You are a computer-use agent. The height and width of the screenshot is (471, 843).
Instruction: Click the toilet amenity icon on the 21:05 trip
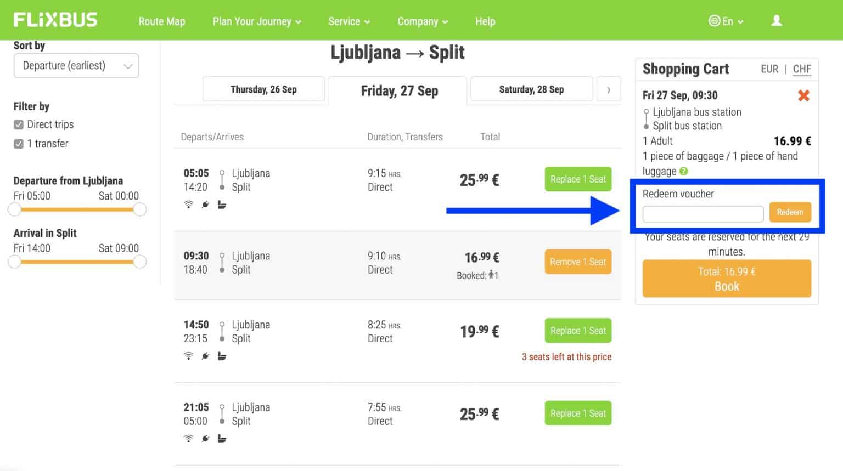click(x=222, y=438)
